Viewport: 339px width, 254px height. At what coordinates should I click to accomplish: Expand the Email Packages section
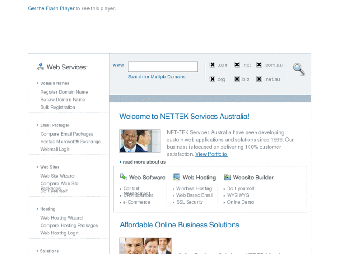55,125
